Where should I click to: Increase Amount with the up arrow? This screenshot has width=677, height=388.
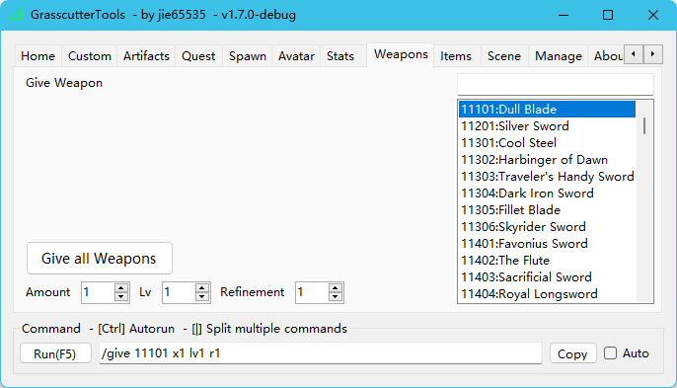[121, 287]
